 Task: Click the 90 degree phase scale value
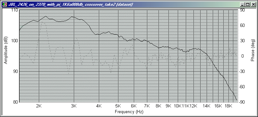point(243,10)
